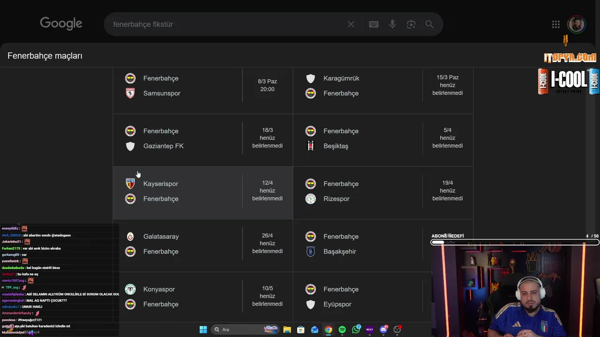Click the 10/5 match date
This screenshot has height=337, width=600.
coord(267,288)
